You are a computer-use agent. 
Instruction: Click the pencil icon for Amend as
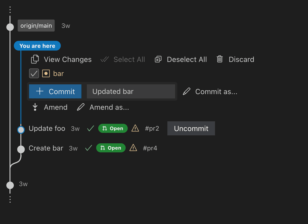pos(80,107)
